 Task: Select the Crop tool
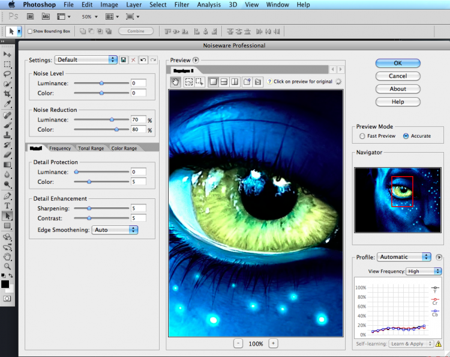click(x=7, y=94)
